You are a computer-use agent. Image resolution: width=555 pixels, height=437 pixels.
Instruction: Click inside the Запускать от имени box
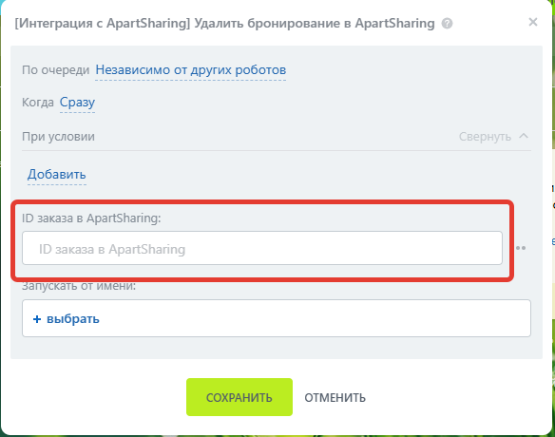277,318
